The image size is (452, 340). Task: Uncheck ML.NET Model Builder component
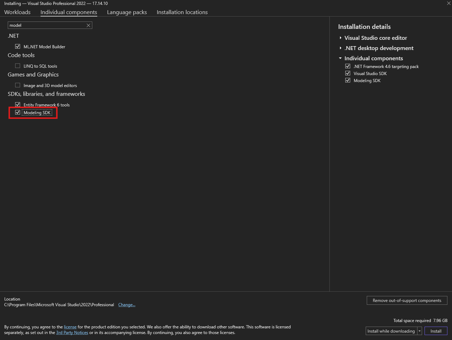18,46
